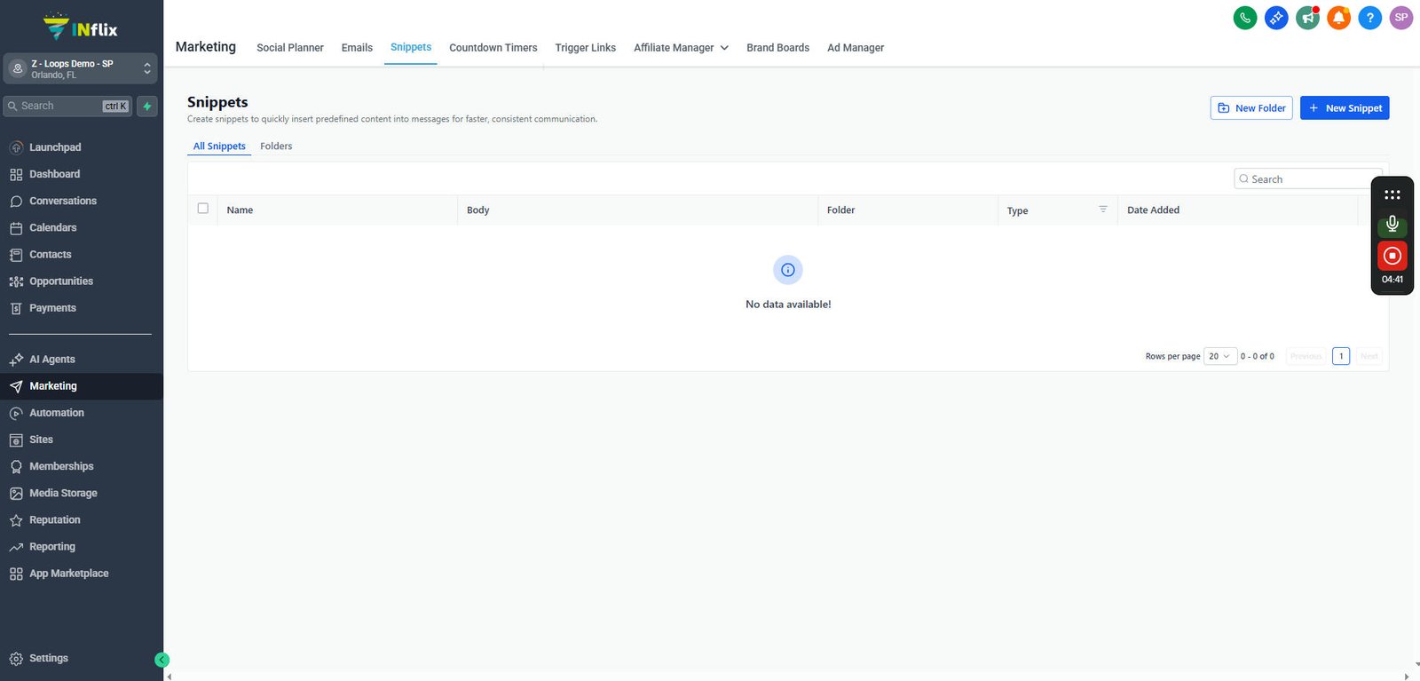Open the blue help question mark icon
The height and width of the screenshot is (681, 1420).
1369,18
